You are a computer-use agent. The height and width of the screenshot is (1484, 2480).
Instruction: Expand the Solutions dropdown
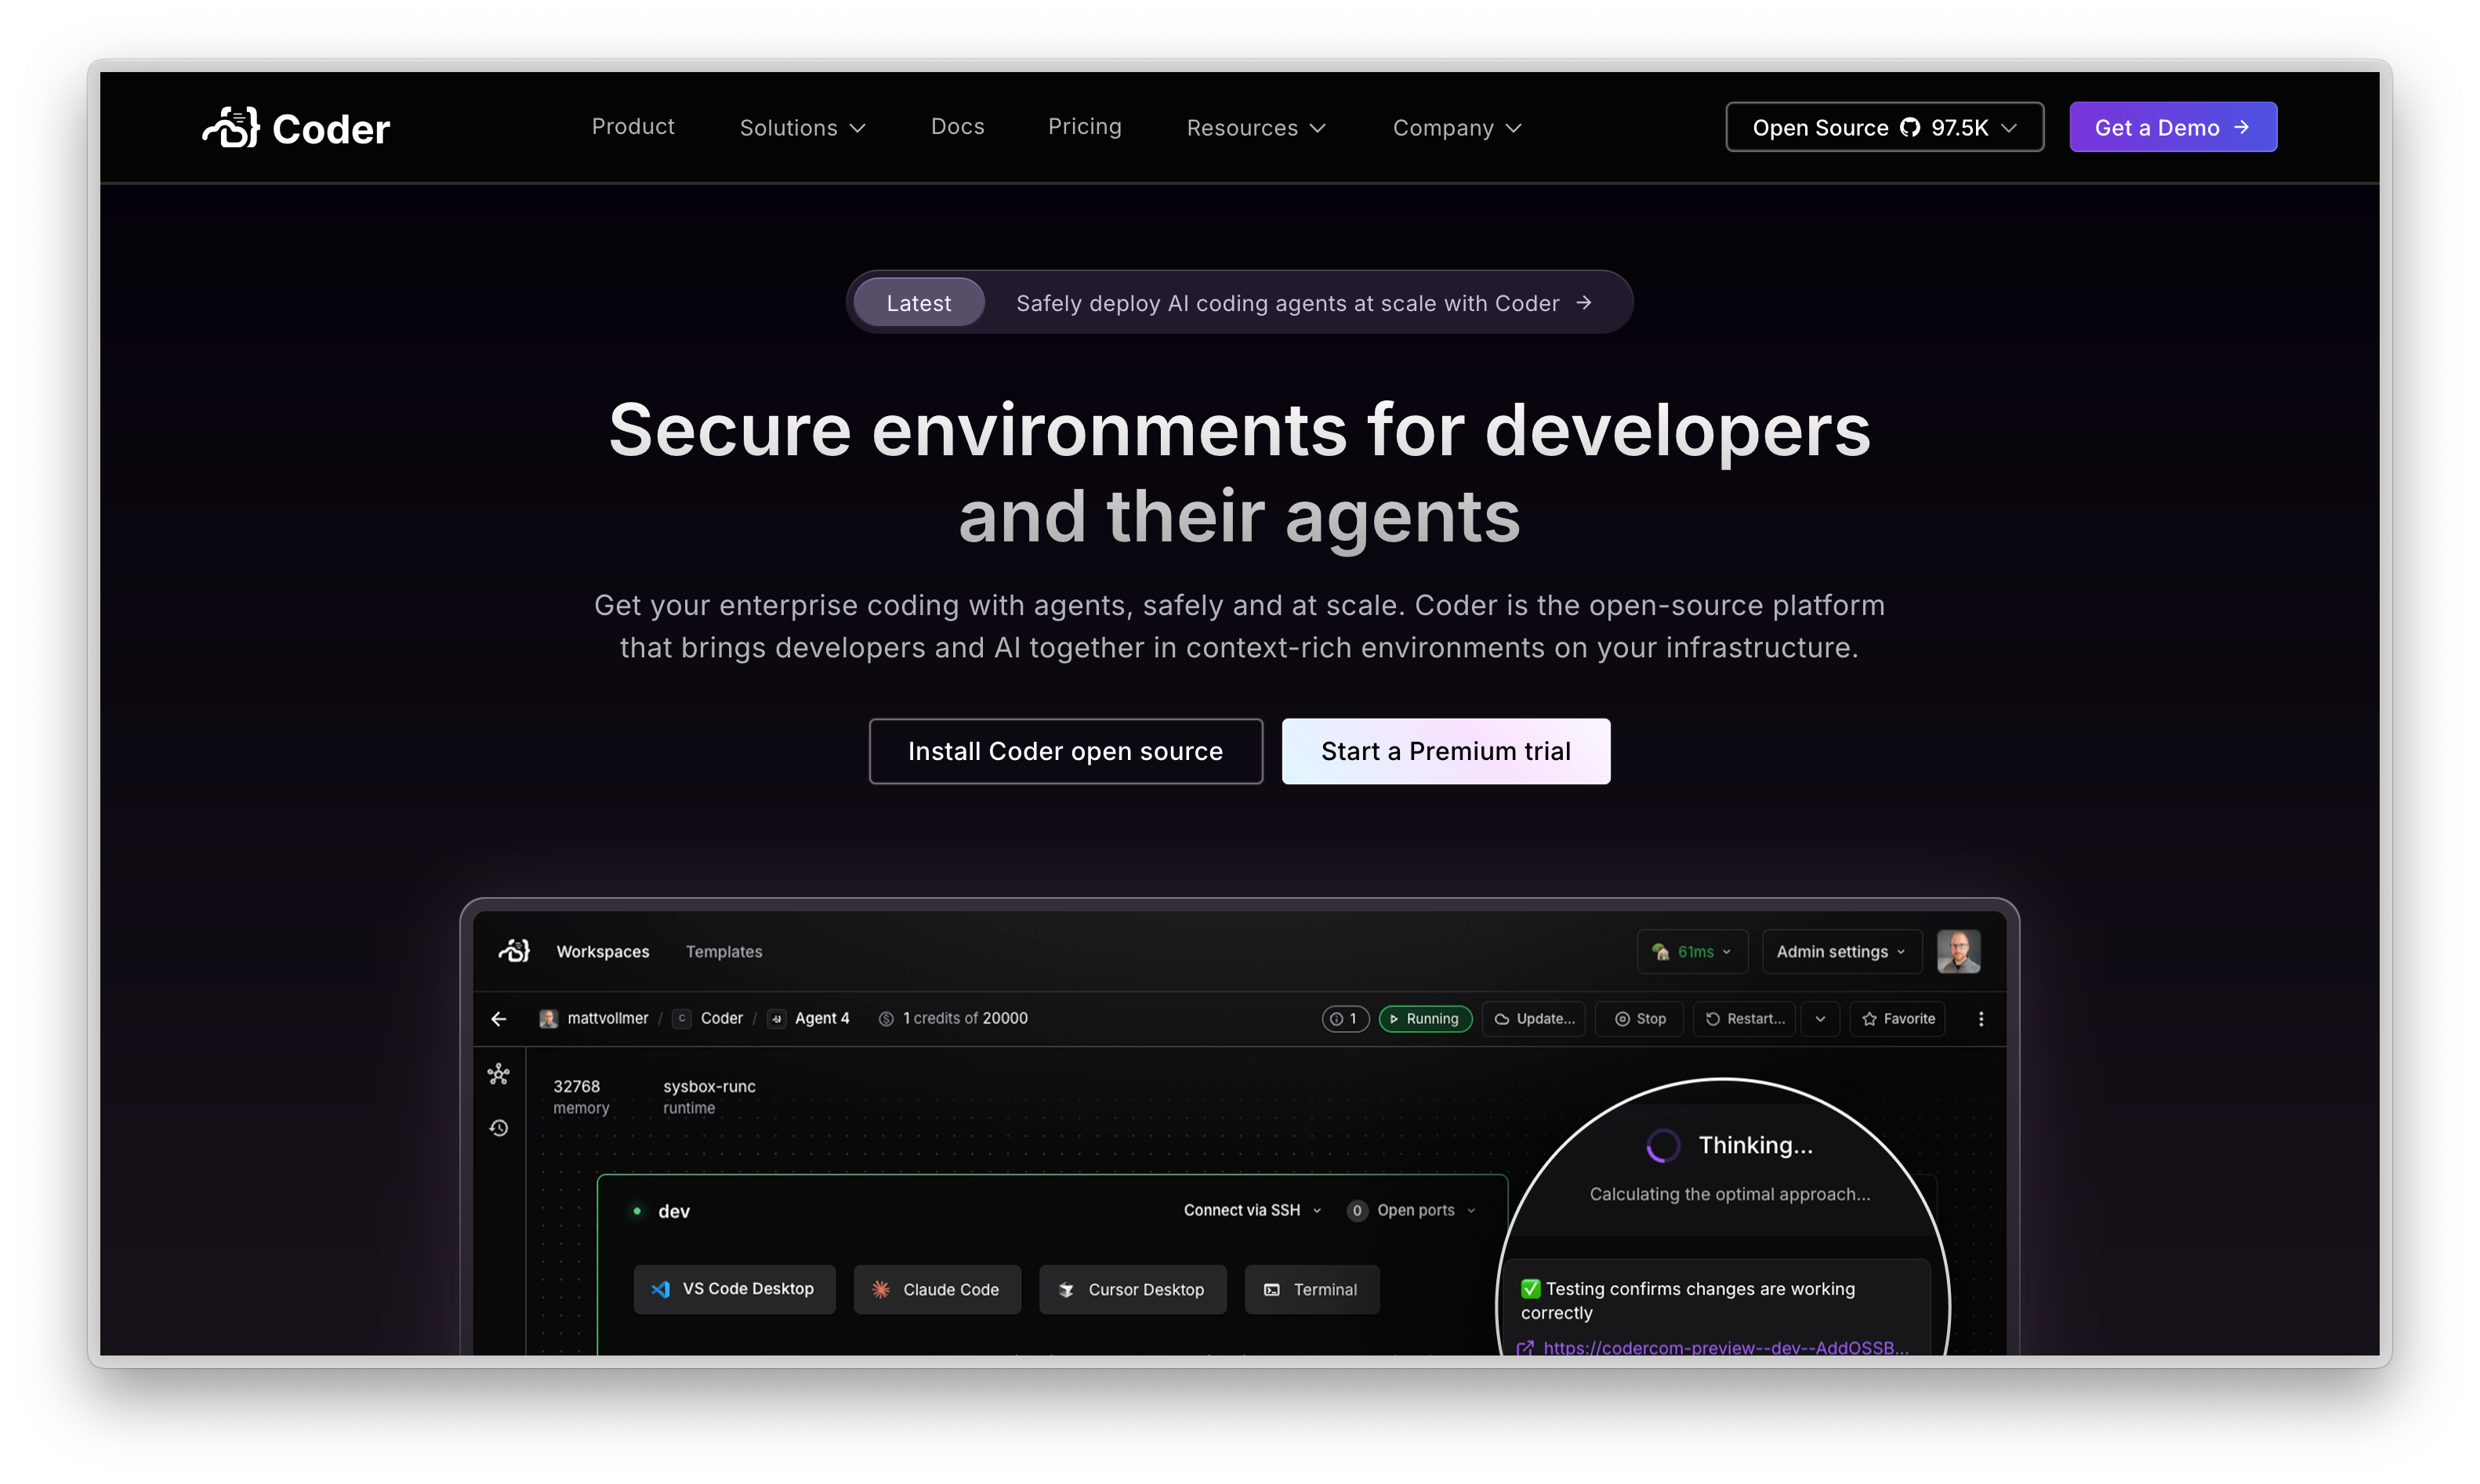(x=803, y=128)
